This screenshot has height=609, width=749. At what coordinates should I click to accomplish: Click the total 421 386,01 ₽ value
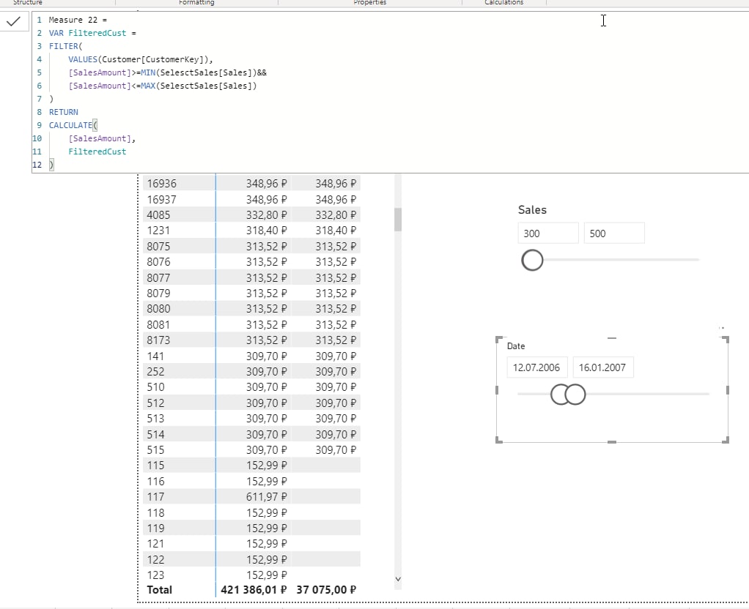[254, 590]
